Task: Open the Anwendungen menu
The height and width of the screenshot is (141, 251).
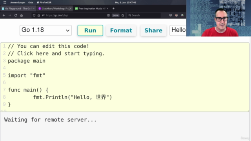Action: click(x=18, y=2)
